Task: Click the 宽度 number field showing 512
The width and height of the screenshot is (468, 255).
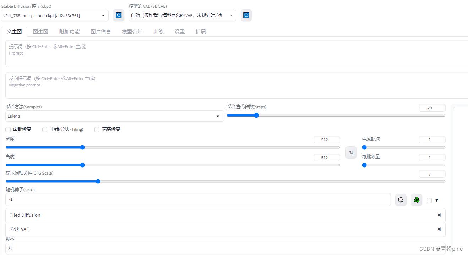Action: 327,140
